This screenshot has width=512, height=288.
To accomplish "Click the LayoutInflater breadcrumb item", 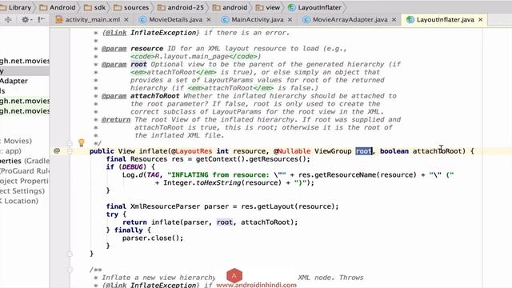I will click(x=319, y=7).
